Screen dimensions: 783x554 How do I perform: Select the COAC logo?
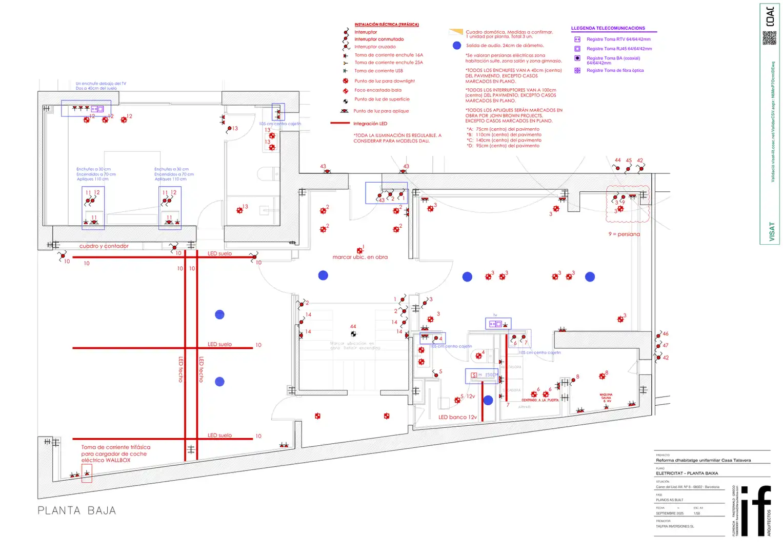[x=770, y=17]
